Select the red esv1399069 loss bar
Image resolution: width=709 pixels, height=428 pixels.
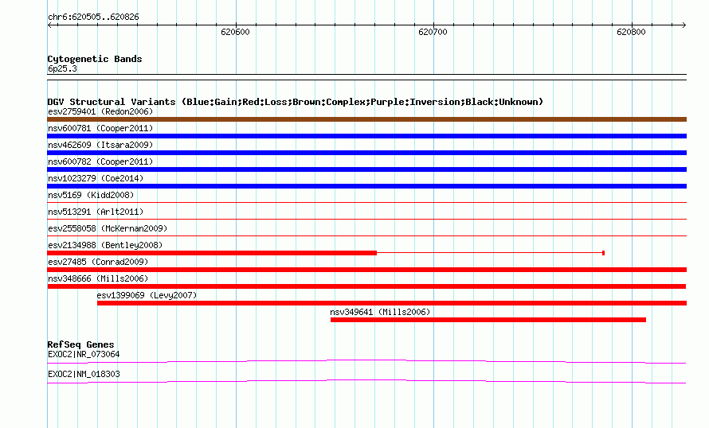tap(392, 303)
